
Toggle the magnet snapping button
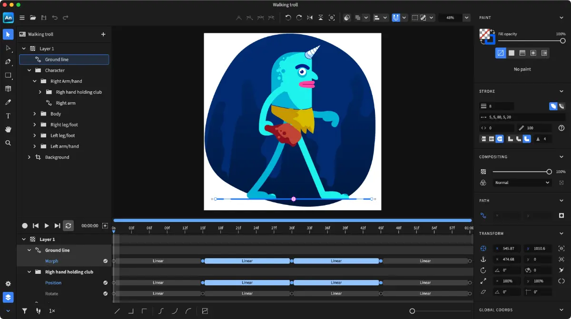(396, 18)
